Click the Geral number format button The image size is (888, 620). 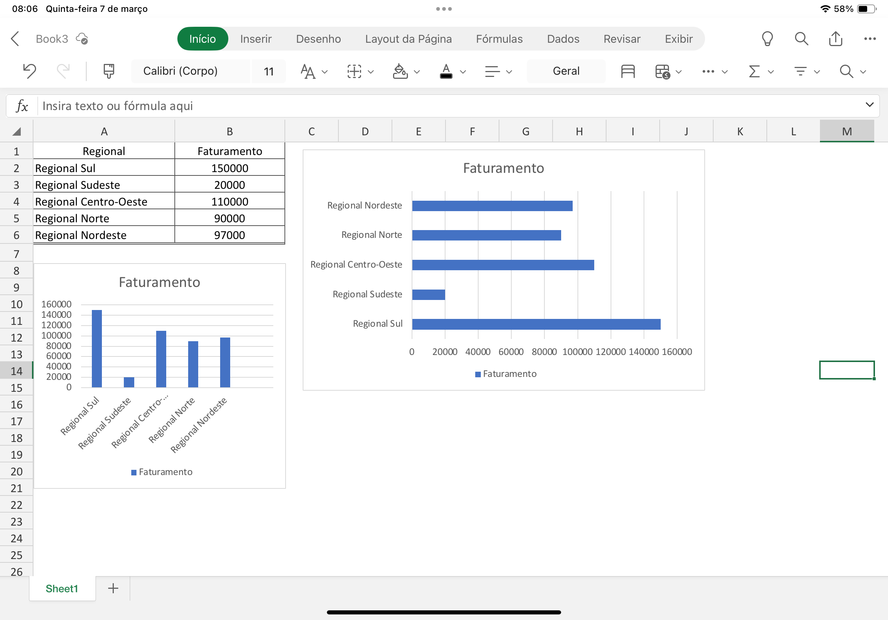566,71
